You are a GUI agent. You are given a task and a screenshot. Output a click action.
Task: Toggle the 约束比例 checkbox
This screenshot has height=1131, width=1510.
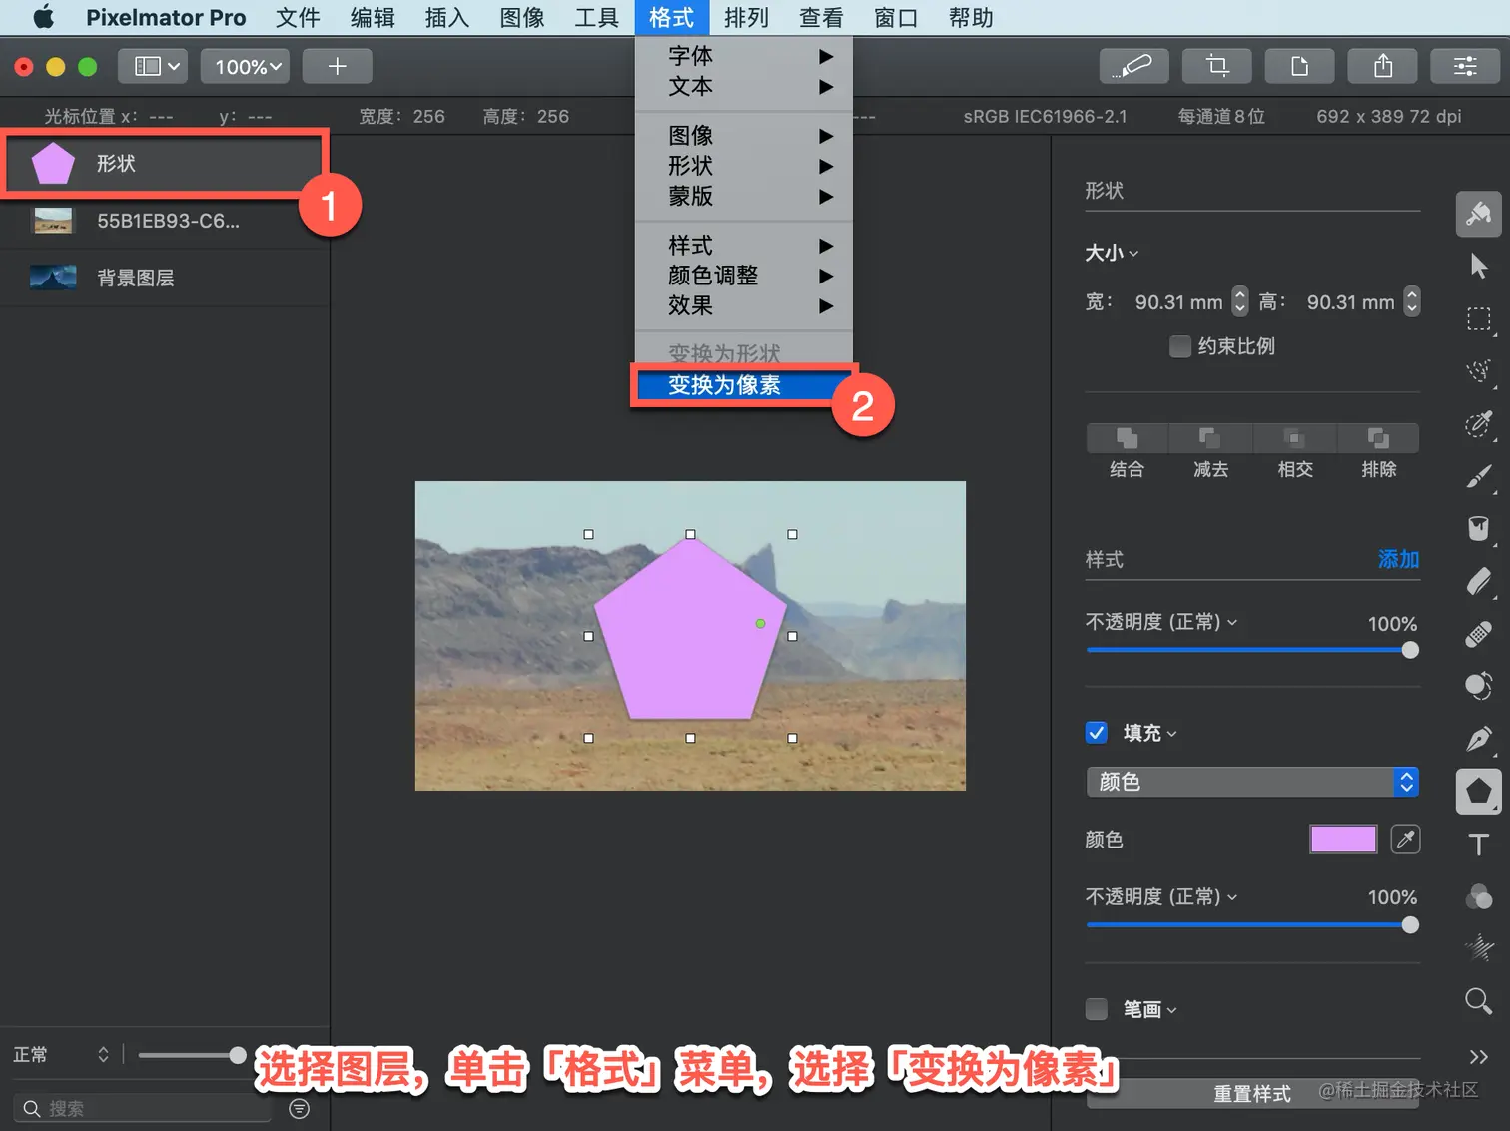pyautogui.click(x=1179, y=346)
